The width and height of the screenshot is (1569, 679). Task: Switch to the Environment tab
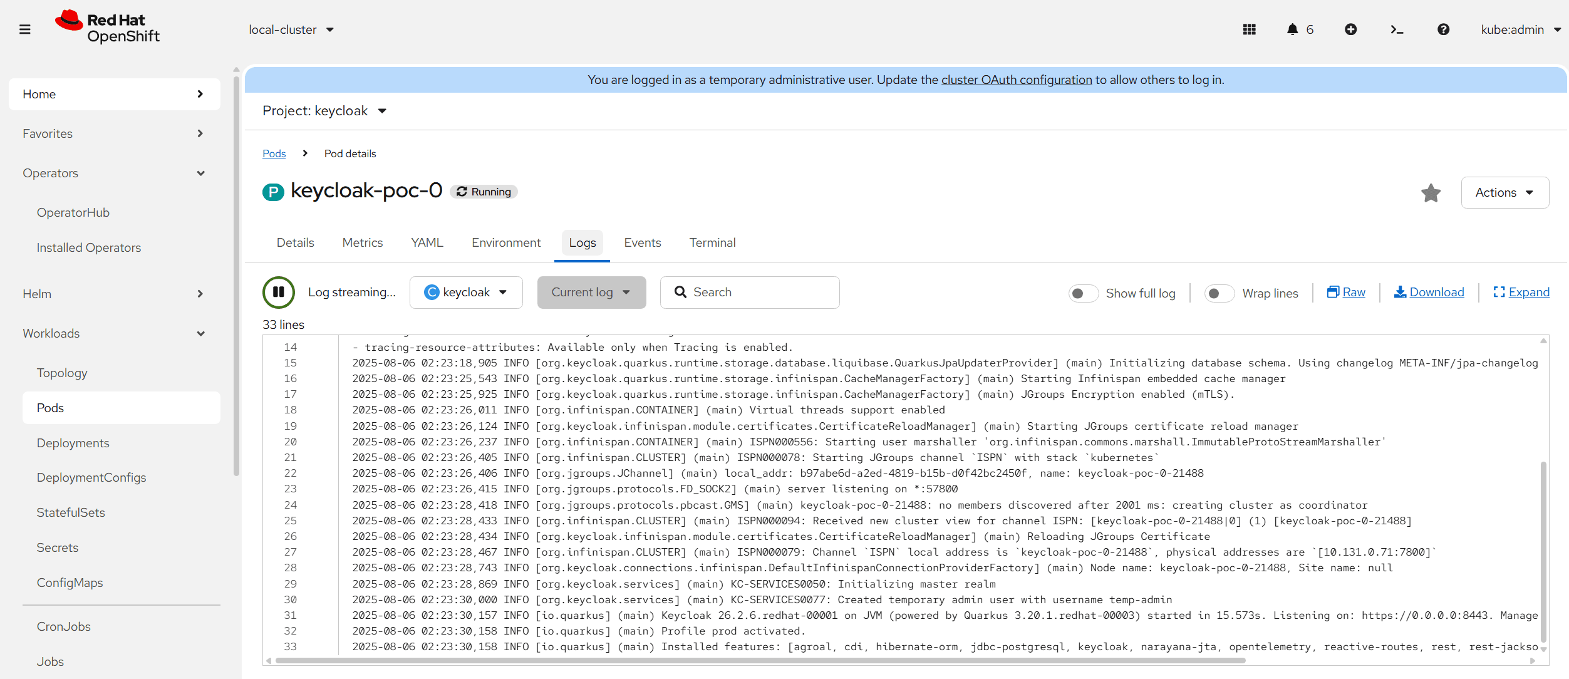point(506,242)
